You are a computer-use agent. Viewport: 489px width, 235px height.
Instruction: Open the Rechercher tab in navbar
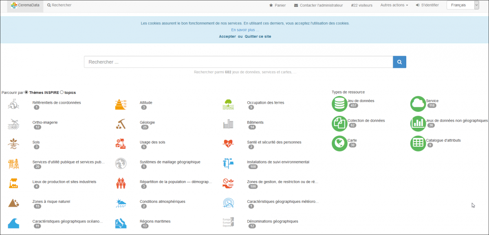[x=59, y=5]
